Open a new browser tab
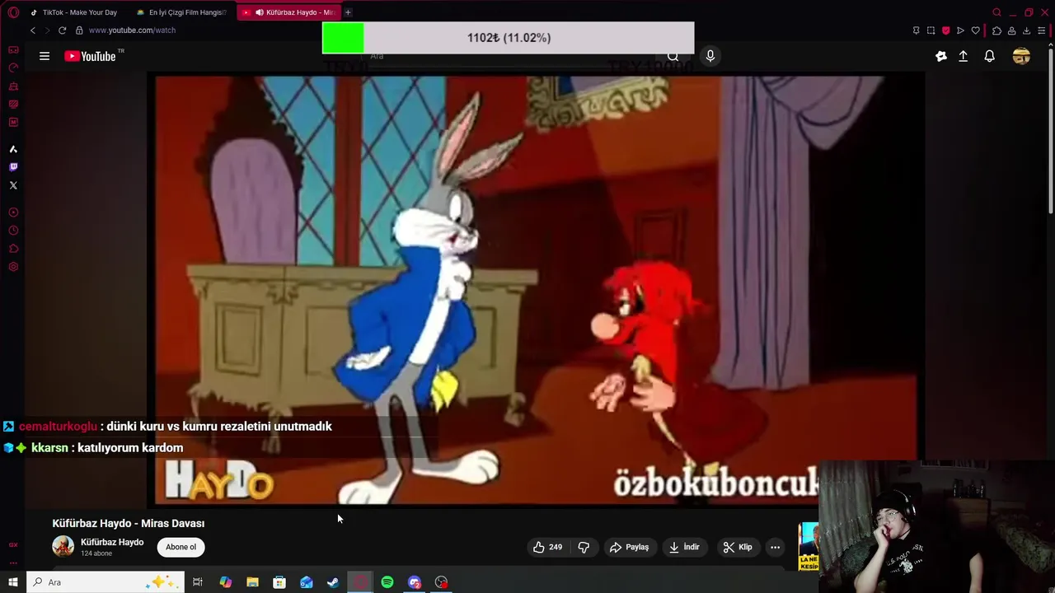This screenshot has height=593, width=1055. click(348, 12)
